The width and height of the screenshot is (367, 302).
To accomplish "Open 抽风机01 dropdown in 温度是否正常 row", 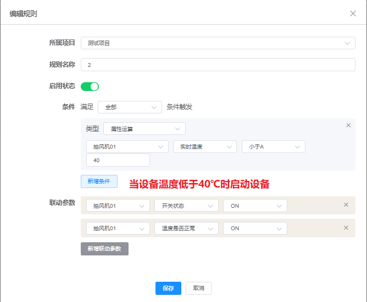I will [118, 228].
